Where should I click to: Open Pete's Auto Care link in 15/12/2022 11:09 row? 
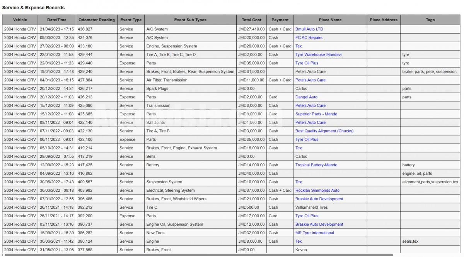click(310, 105)
